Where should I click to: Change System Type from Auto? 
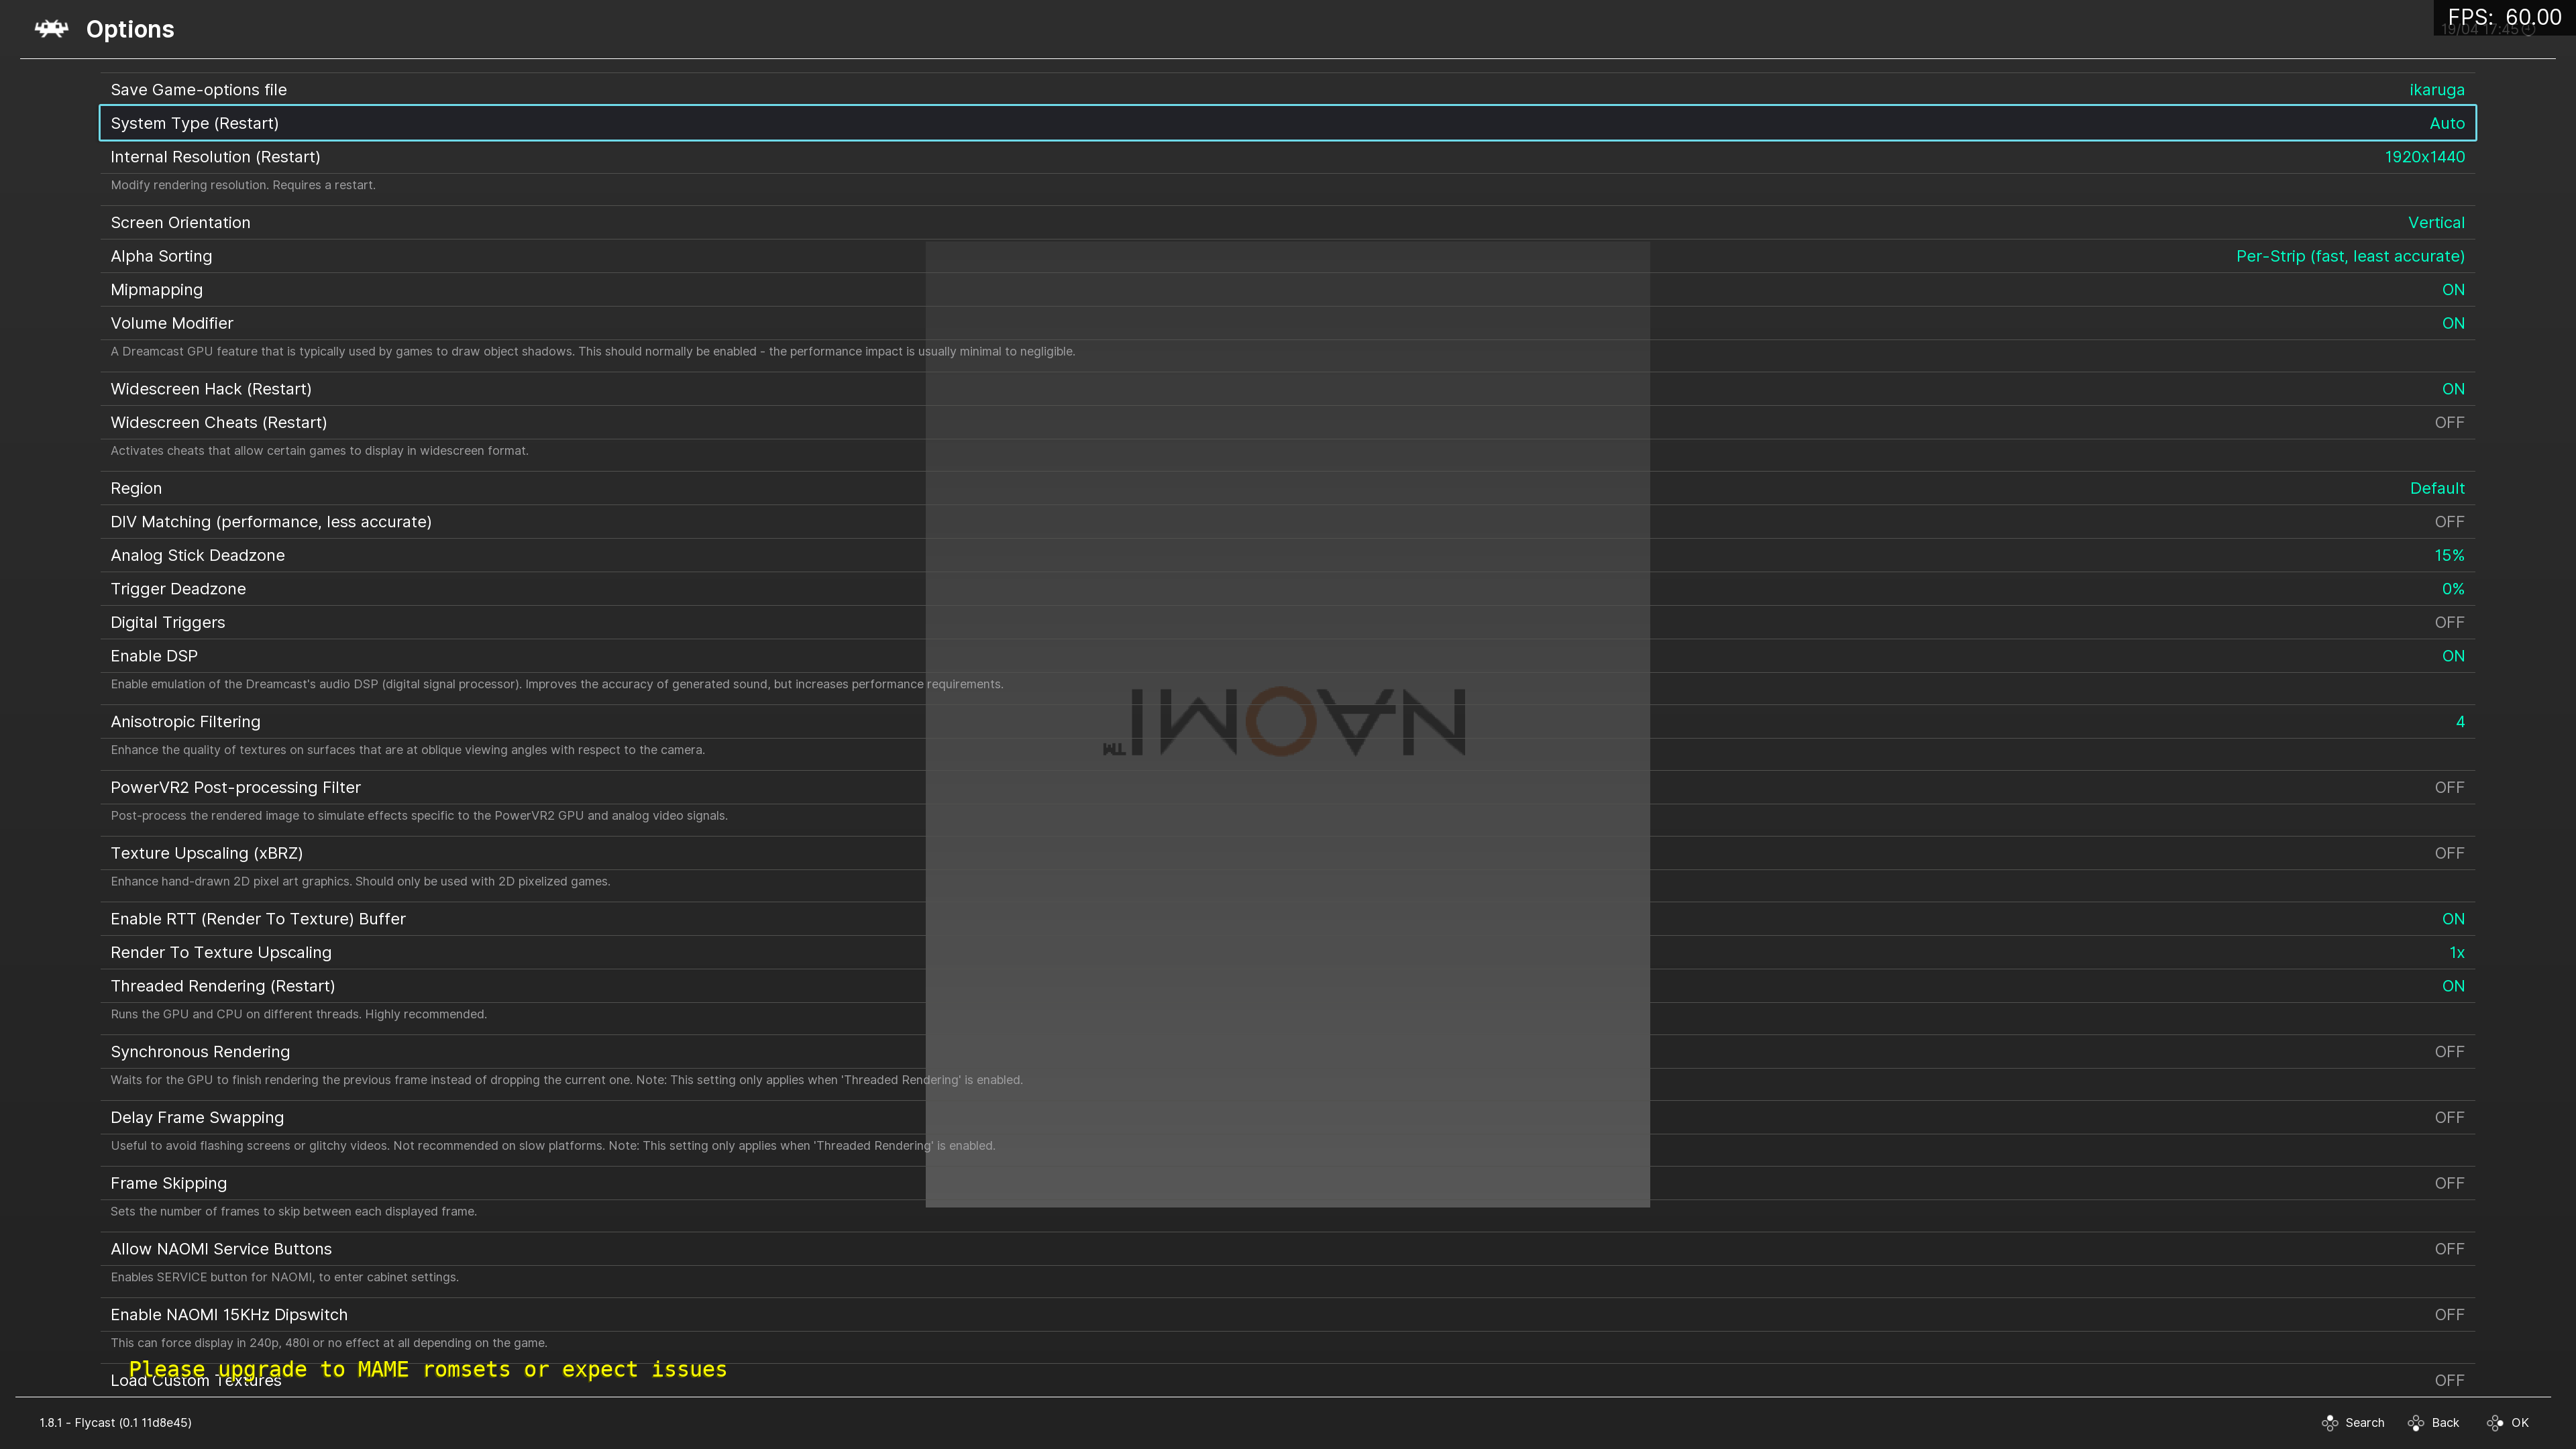click(x=1287, y=123)
